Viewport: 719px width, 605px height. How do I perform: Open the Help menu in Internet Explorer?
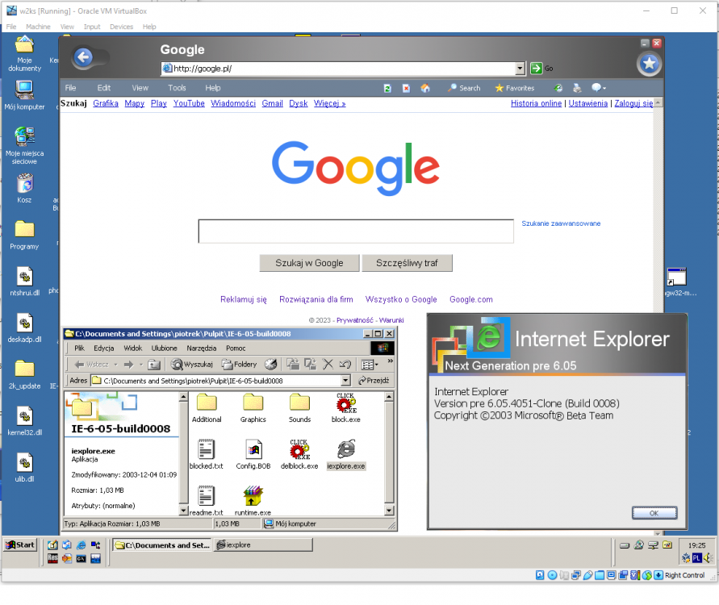point(213,88)
